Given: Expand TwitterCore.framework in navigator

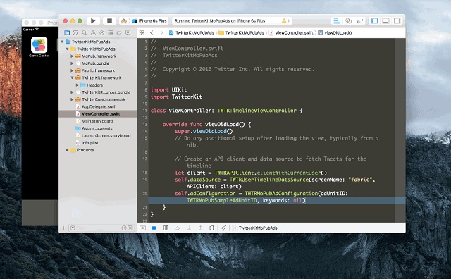Looking at the screenshot, I should coord(72,99).
